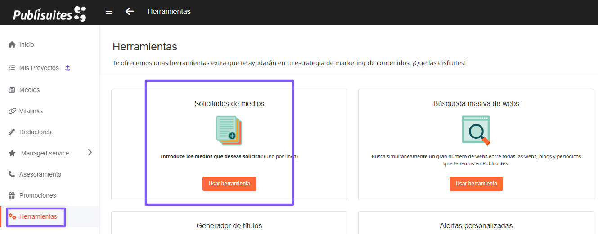Select Herramientas in the sidebar
The height and width of the screenshot is (234, 598).
[x=38, y=217]
